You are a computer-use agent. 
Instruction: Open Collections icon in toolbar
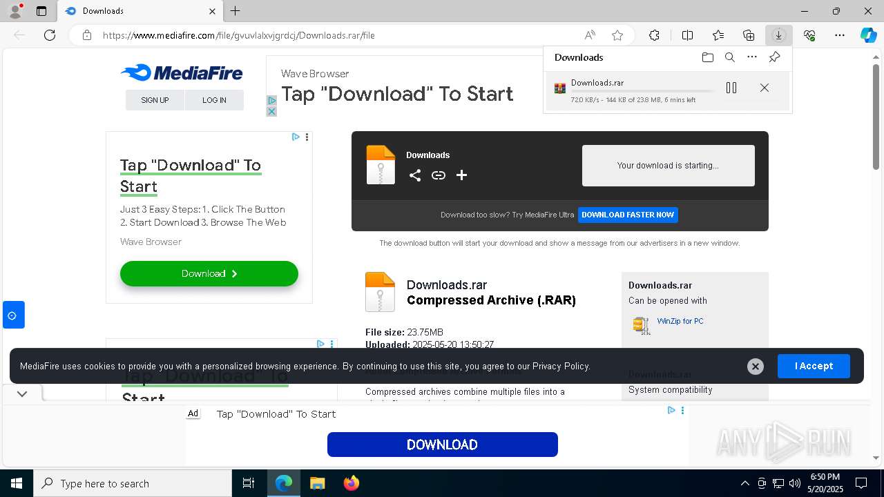[749, 35]
